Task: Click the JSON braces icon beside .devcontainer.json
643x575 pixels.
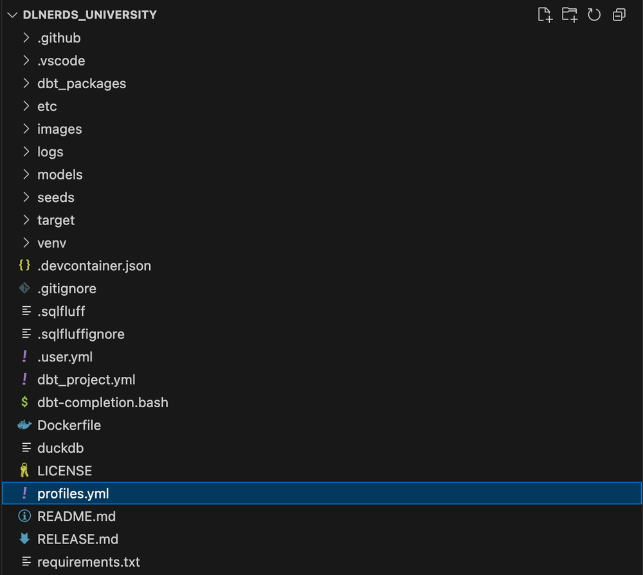Action: (x=24, y=265)
